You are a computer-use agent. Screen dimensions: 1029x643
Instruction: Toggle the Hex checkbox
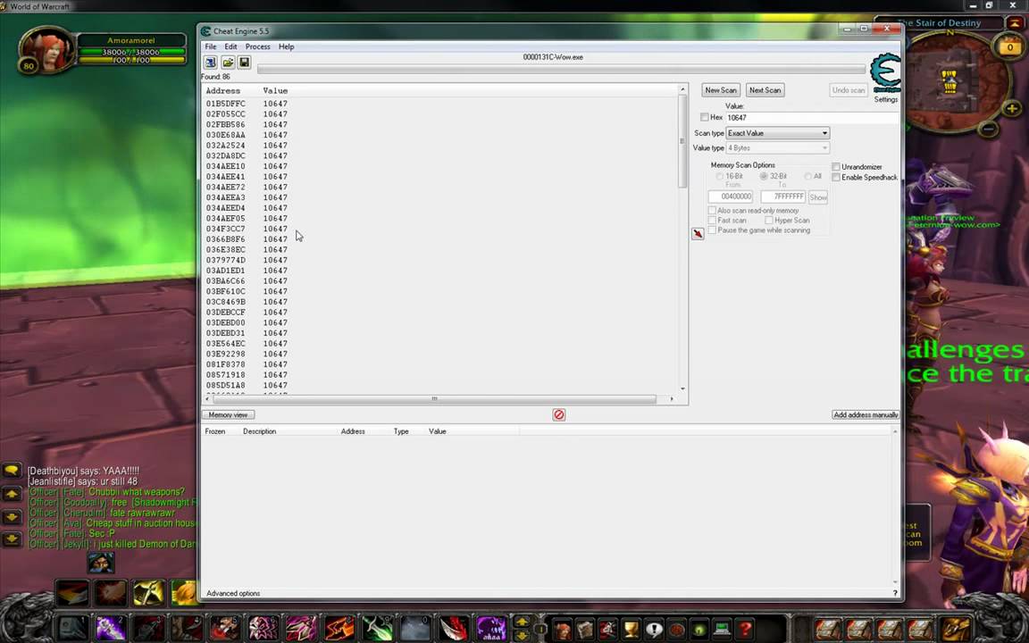click(x=704, y=118)
